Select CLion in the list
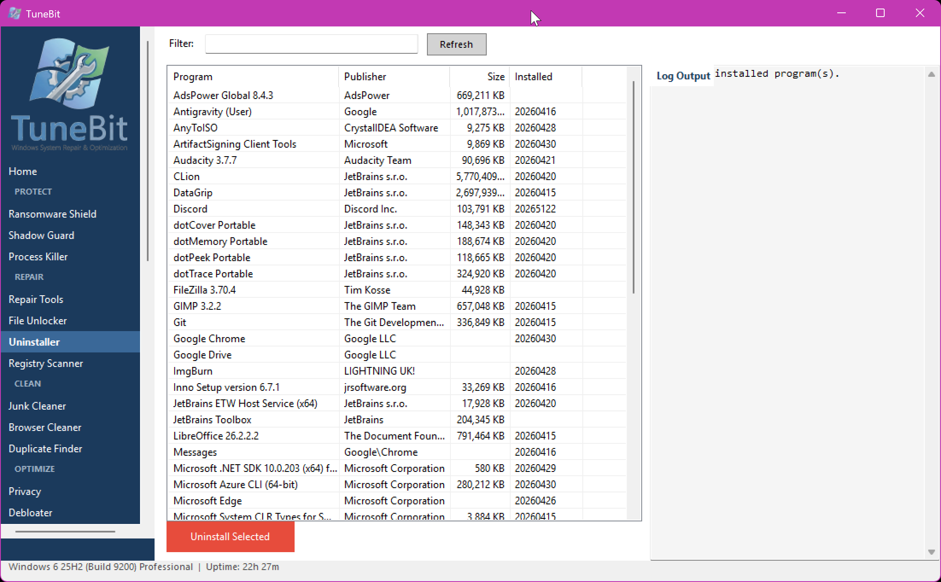This screenshot has width=941, height=582. 397,176
